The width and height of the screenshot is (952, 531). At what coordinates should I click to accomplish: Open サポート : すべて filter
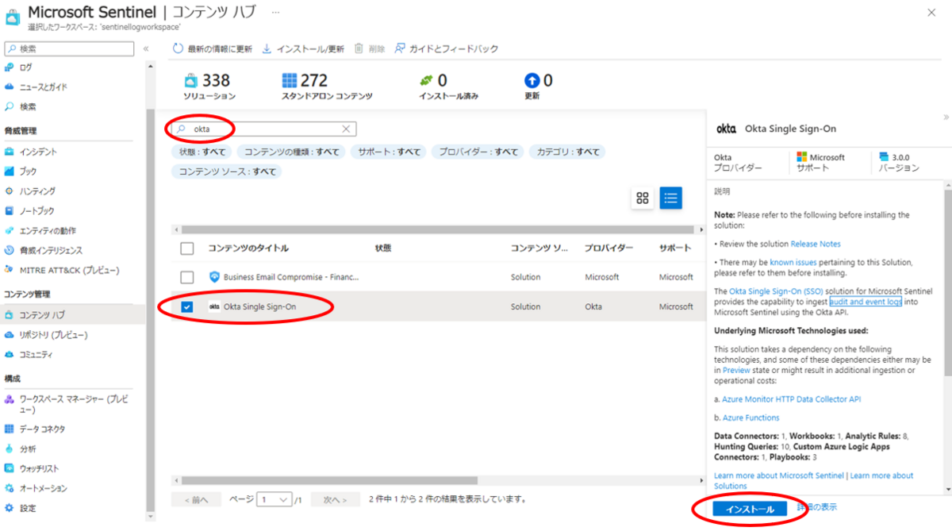click(x=389, y=152)
